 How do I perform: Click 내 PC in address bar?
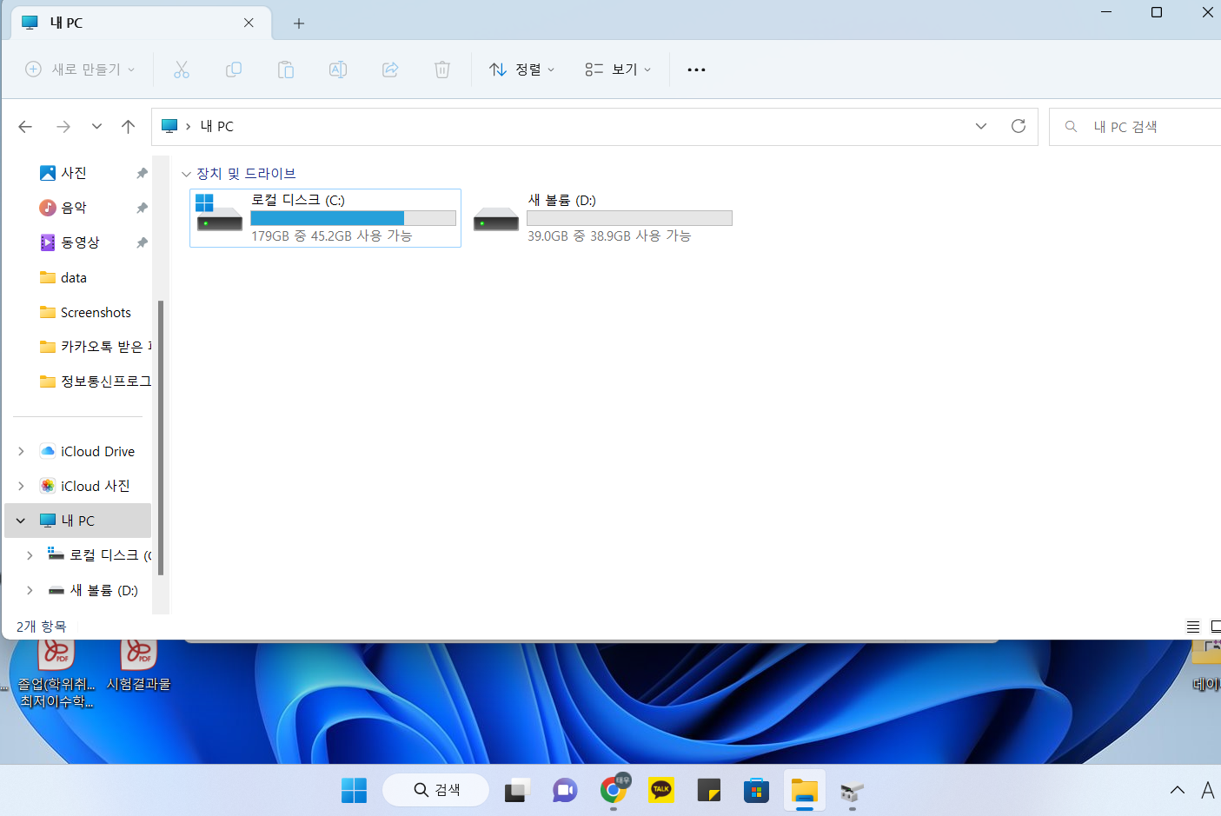click(x=217, y=127)
